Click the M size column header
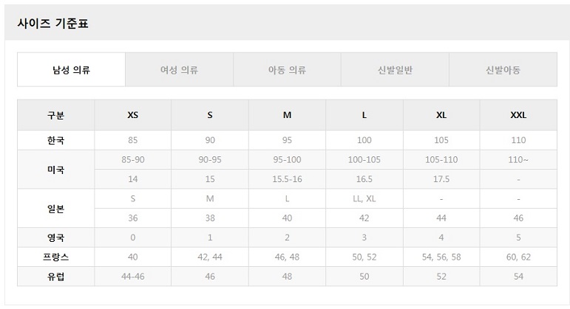570x309 pixels. pyautogui.click(x=287, y=115)
